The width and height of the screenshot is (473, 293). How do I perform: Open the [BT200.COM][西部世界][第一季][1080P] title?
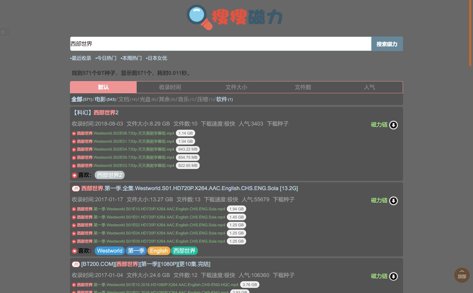tap(146, 264)
